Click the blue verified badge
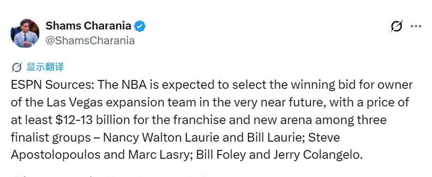 [x=140, y=26]
